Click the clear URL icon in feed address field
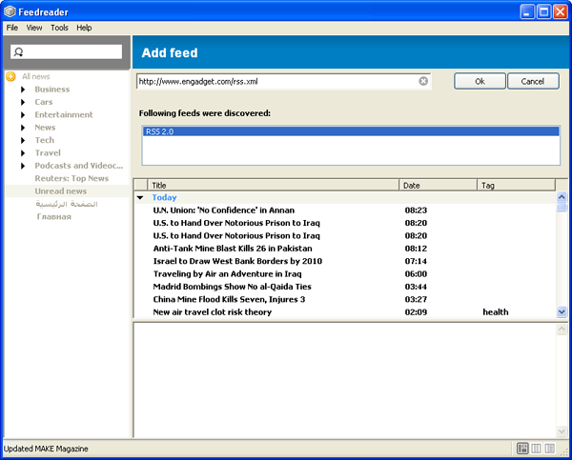 click(423, 81)
